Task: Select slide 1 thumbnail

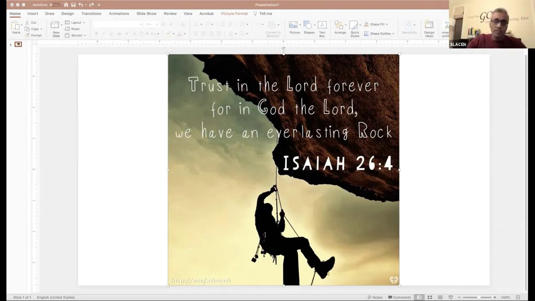Action: coord(18,44)
